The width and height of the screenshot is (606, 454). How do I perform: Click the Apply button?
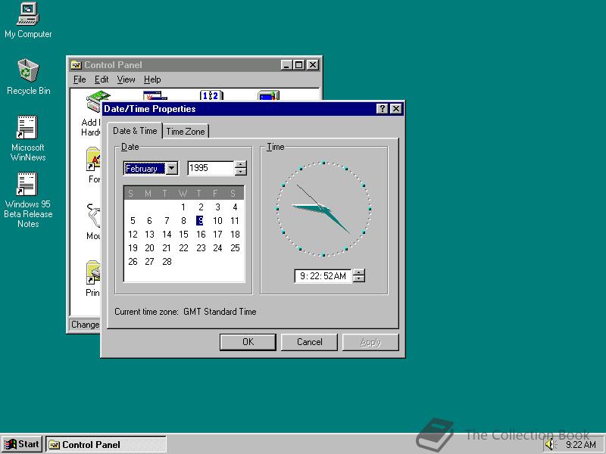coord(370,342)
